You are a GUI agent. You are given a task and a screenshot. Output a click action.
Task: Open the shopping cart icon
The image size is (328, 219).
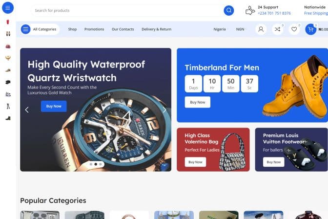coord(310,29)
